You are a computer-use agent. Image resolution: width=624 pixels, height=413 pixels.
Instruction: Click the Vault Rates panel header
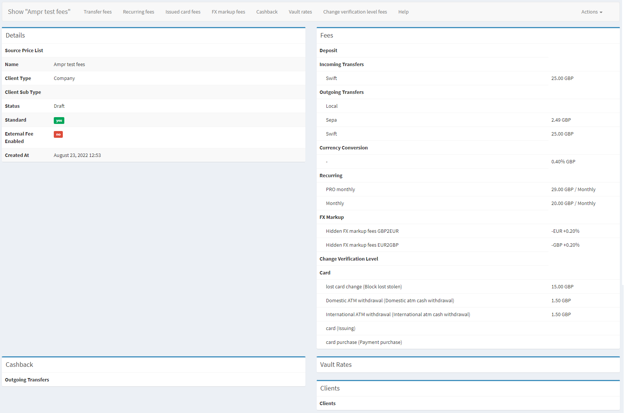336,365
